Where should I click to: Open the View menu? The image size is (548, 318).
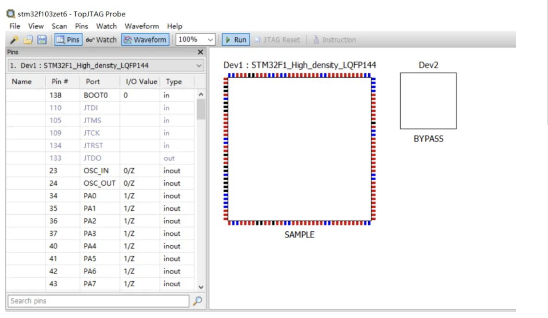tap(36, 26)
